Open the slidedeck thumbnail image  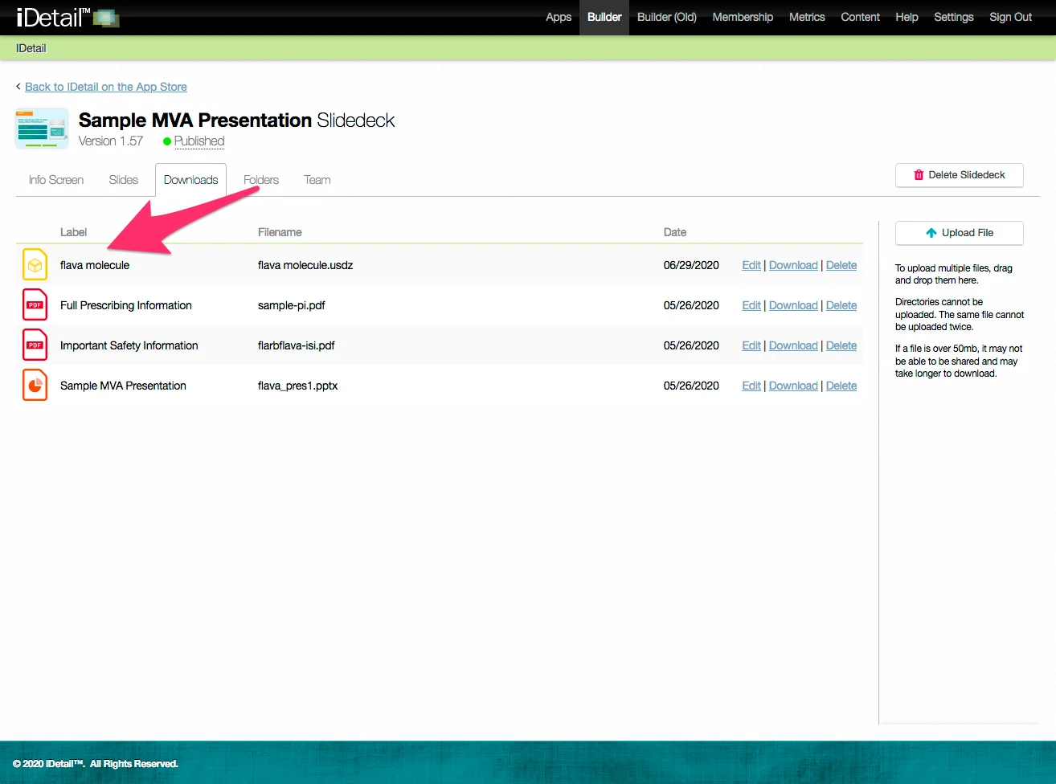pos(42,129)
